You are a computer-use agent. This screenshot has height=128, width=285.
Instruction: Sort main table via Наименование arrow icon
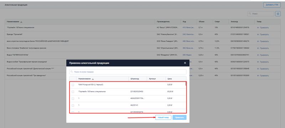[x=21, y=22]
